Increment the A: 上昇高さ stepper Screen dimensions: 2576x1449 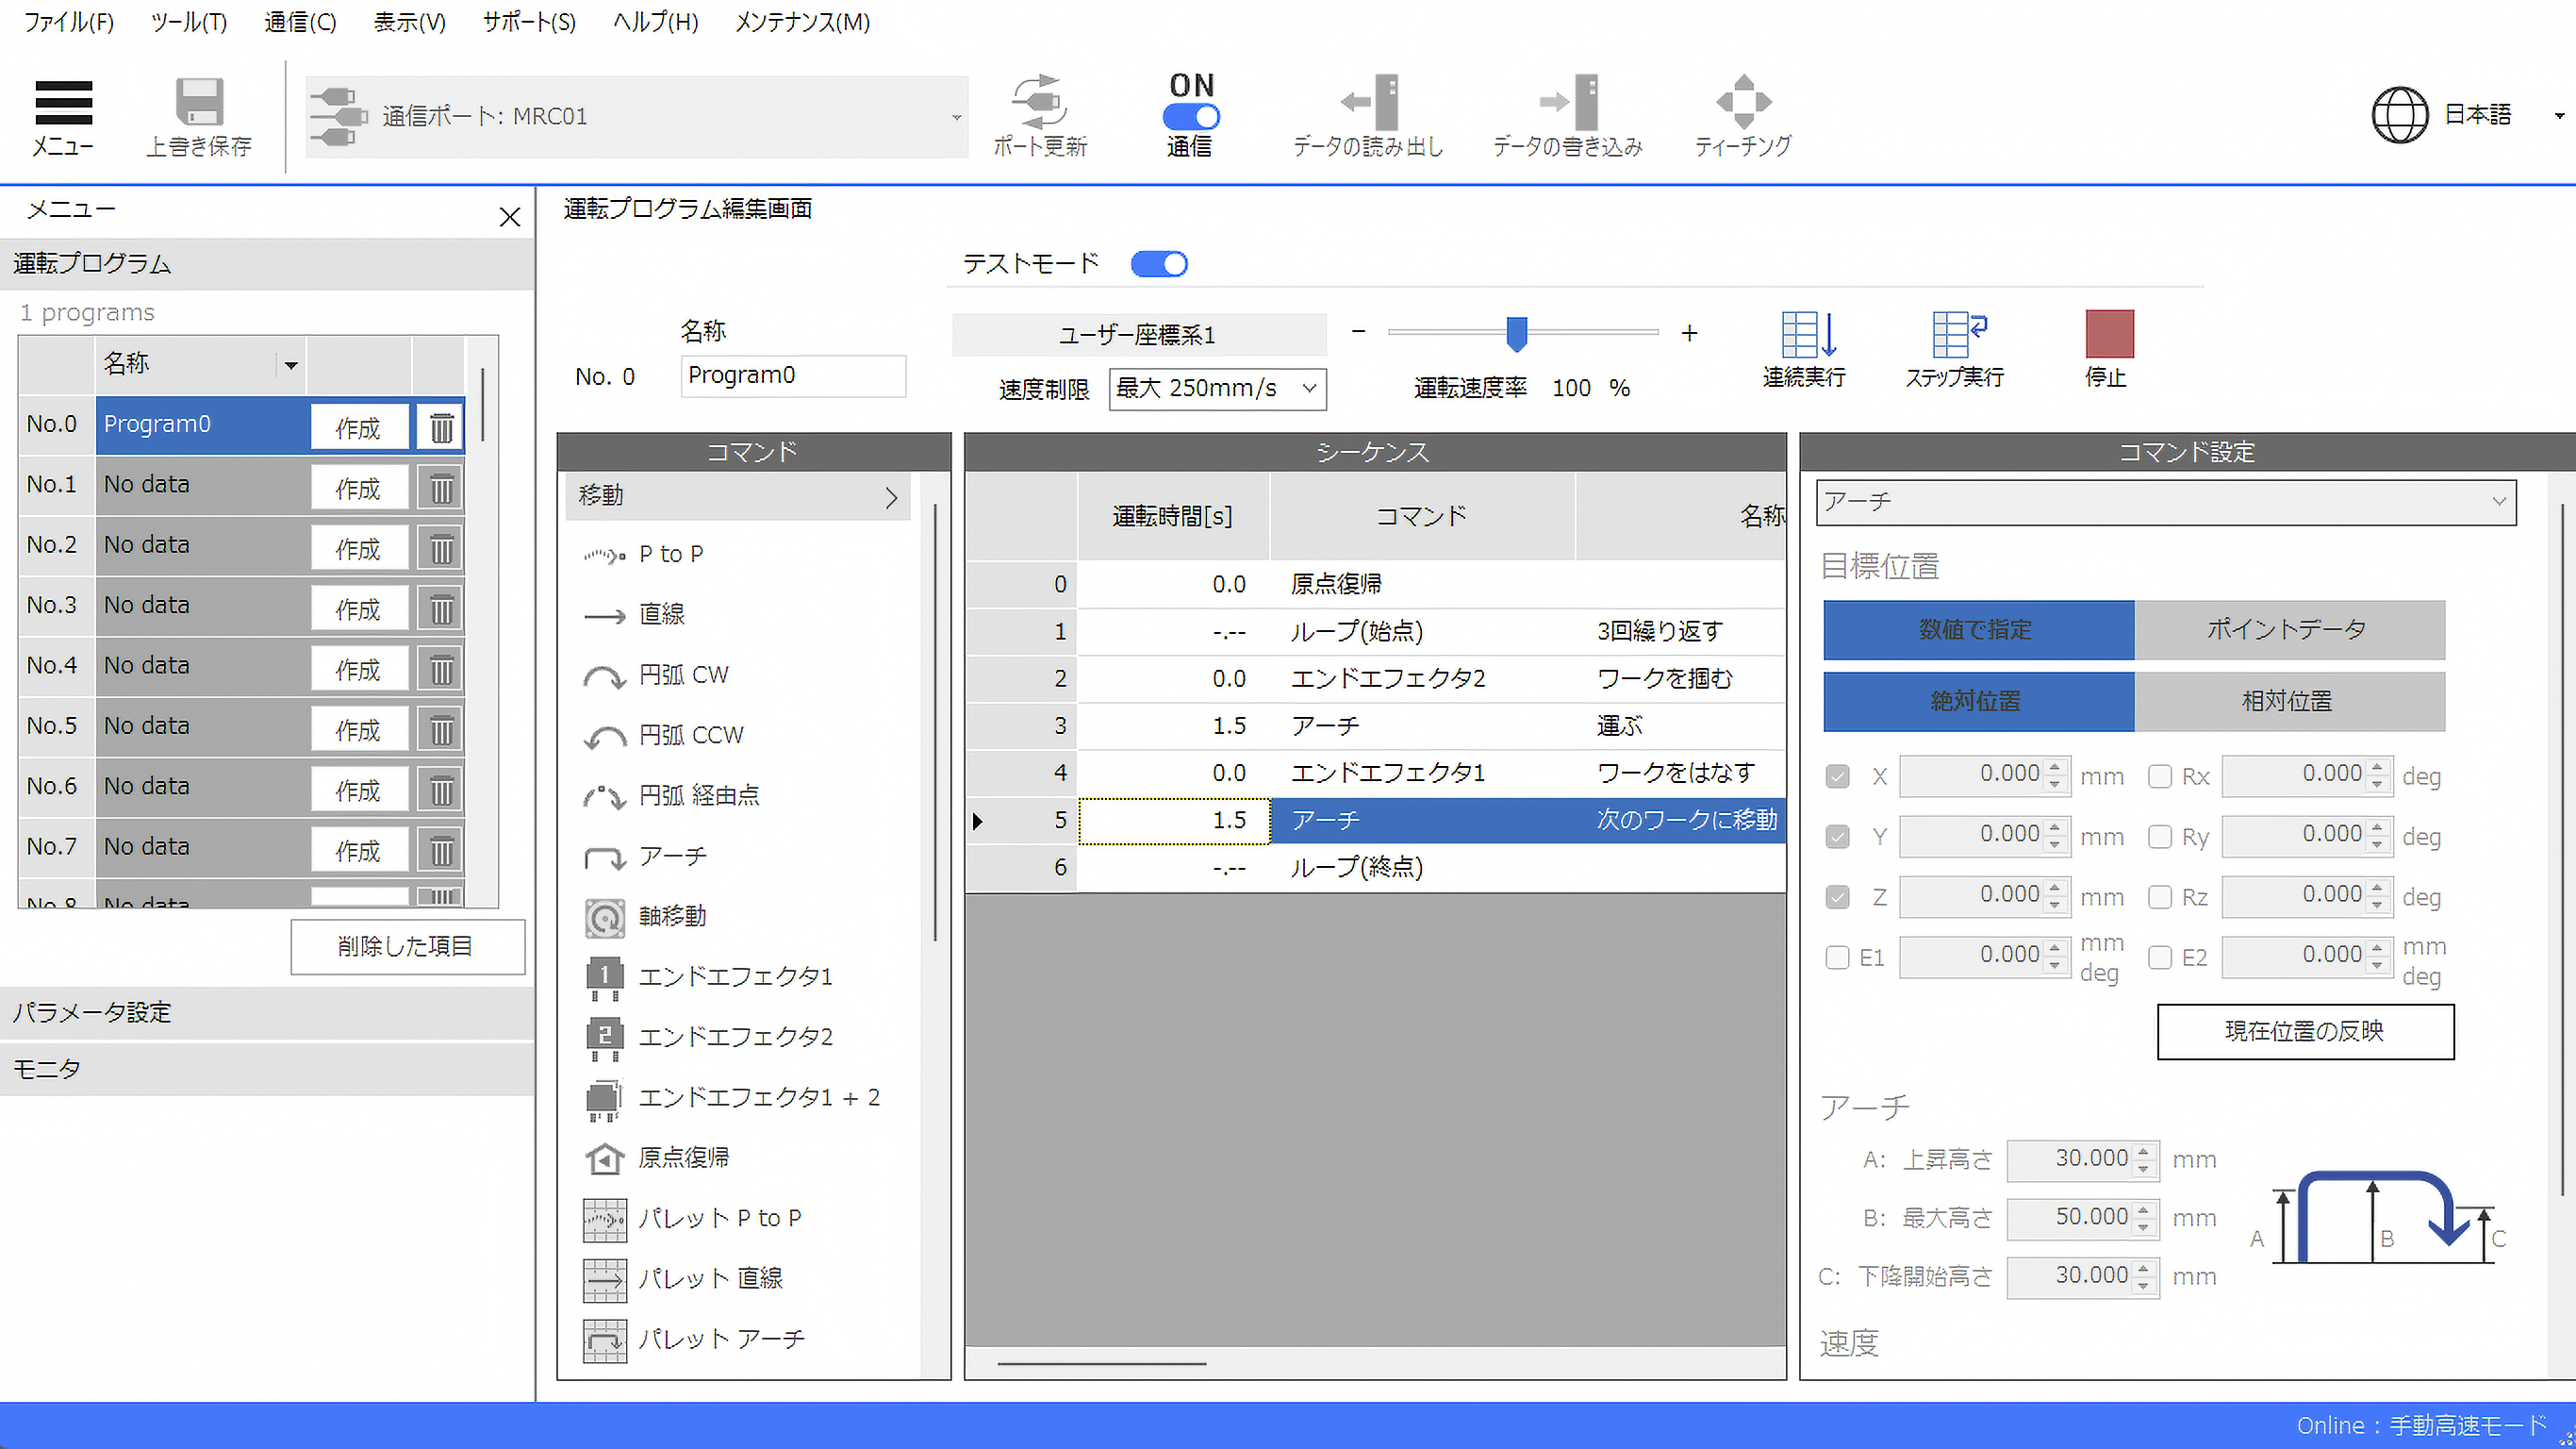2144,1152
